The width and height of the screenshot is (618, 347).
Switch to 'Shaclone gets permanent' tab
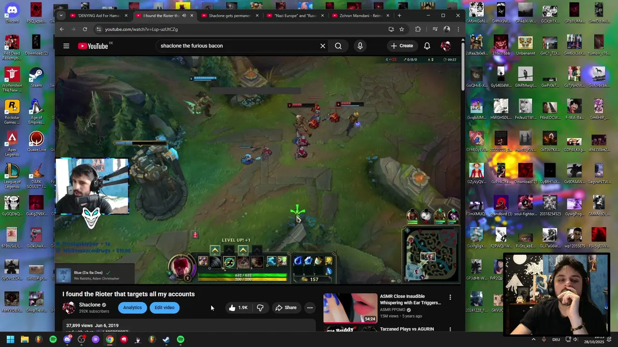tap(230, 15)
